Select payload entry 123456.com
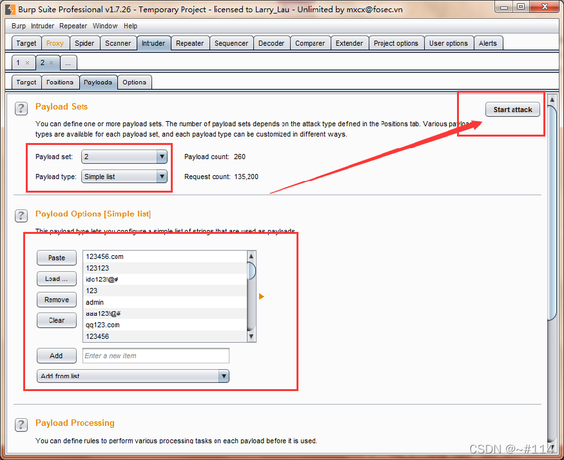 point(165,256)
